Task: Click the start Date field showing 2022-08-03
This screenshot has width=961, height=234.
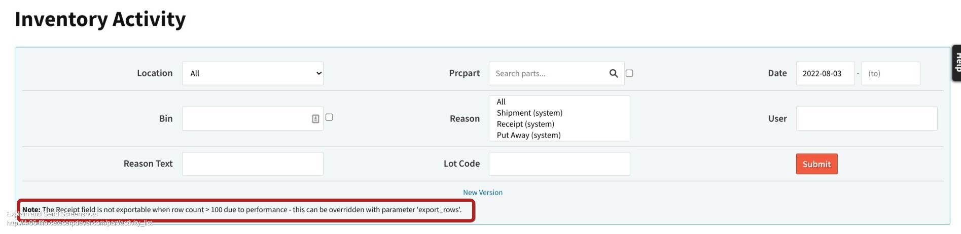Action: tap(825, 73)
